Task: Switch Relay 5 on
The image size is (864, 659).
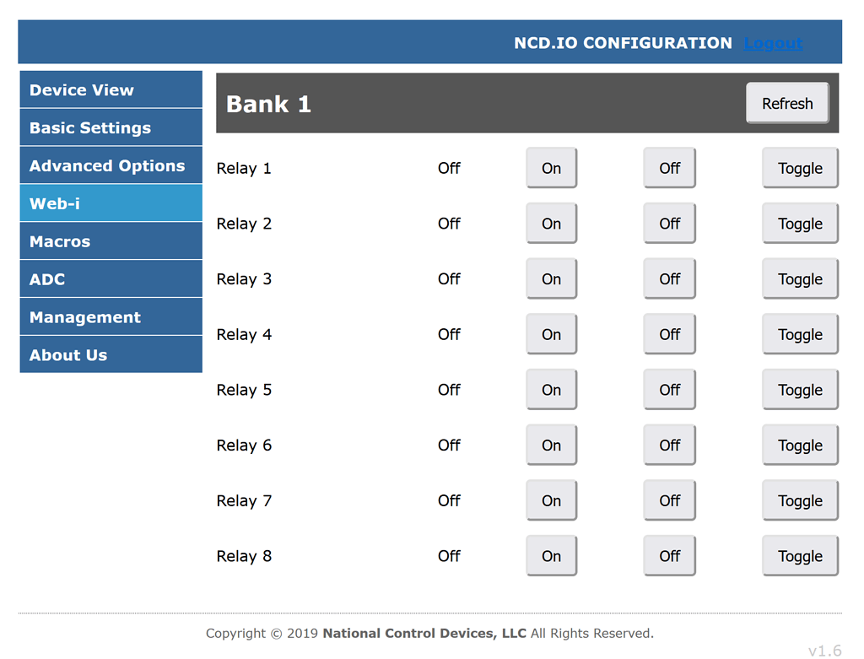Action: coord(551,390)
